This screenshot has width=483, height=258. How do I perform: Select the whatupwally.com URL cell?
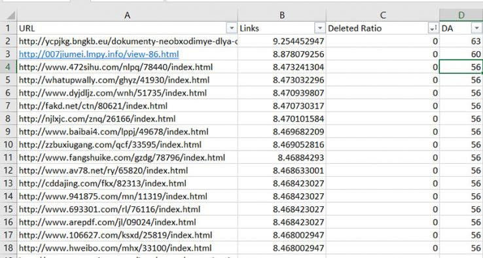[127, 80]
